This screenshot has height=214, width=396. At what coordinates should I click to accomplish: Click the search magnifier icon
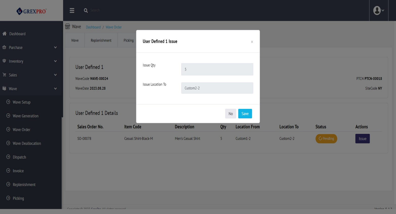point(86,10)
